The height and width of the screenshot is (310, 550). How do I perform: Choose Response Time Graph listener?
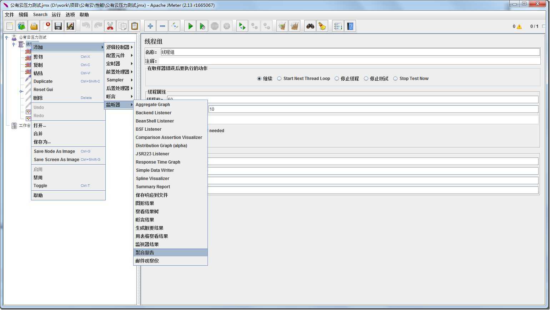point(170,162)
